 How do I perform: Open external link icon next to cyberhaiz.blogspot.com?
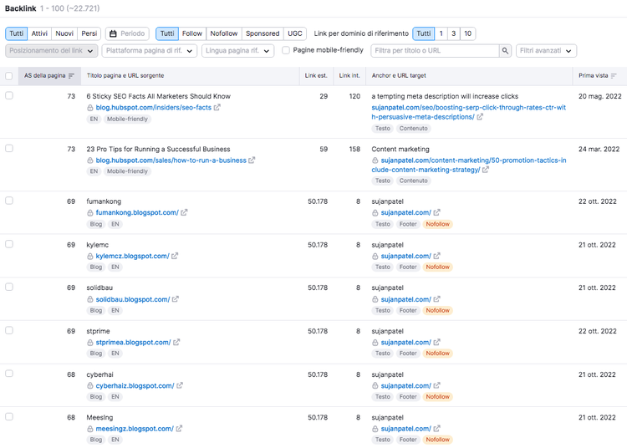pos(180,385)
